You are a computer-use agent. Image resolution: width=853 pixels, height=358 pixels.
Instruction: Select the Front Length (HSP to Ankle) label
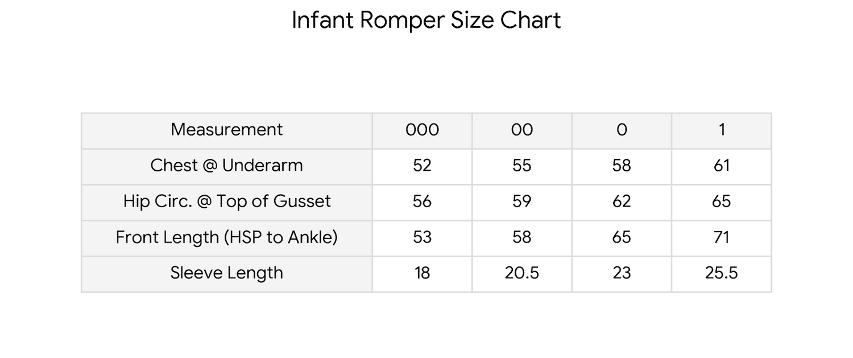click(226, 237)
